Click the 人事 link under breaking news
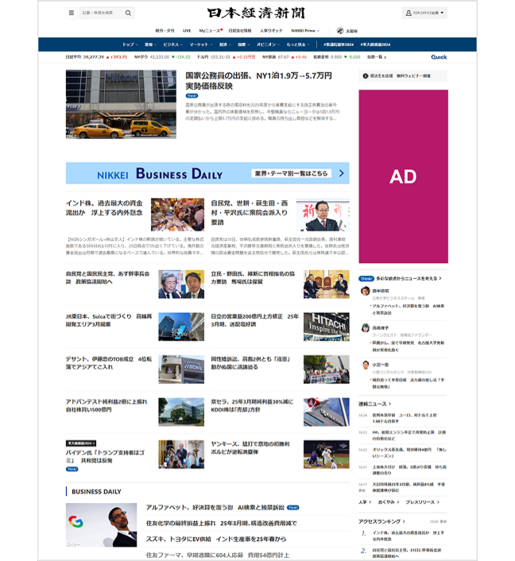Viewport: 515px width, 561px height. coord(365,502)
